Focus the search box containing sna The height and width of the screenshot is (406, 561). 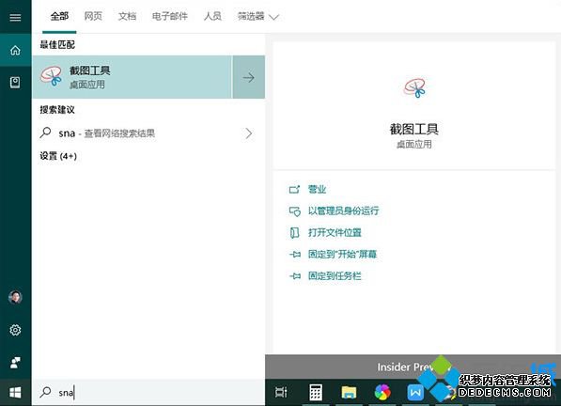[148, 393]
